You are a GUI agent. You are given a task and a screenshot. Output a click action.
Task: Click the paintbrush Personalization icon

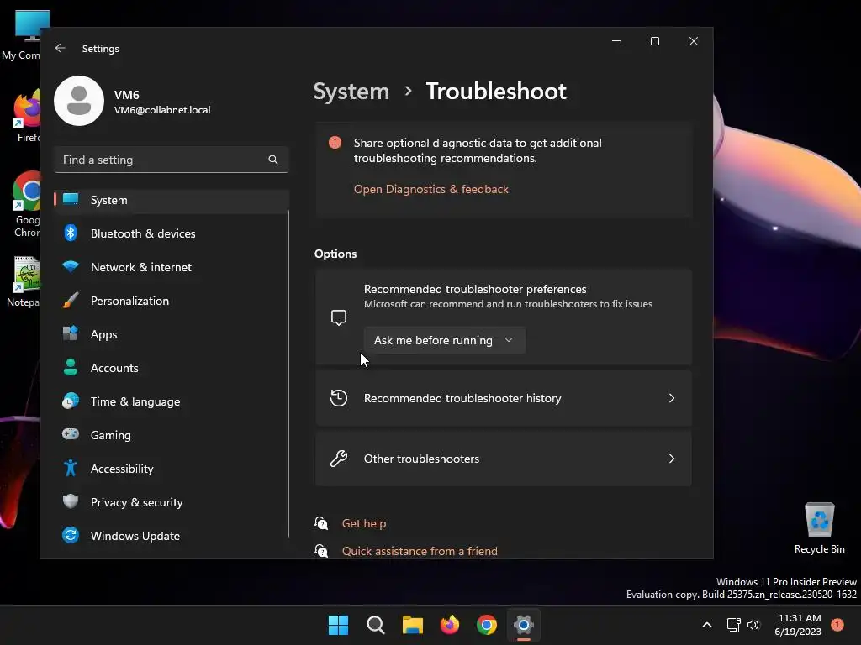[x=71, y=300]
